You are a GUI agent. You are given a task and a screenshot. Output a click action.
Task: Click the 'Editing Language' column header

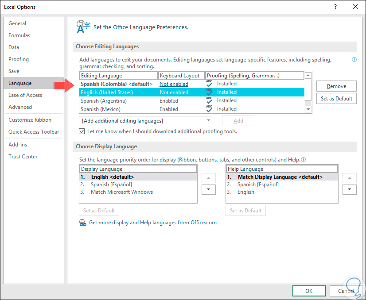click(x=119, y=76)
